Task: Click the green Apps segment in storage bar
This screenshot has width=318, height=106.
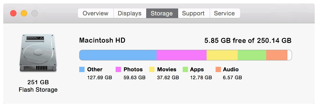Action: 252,55
